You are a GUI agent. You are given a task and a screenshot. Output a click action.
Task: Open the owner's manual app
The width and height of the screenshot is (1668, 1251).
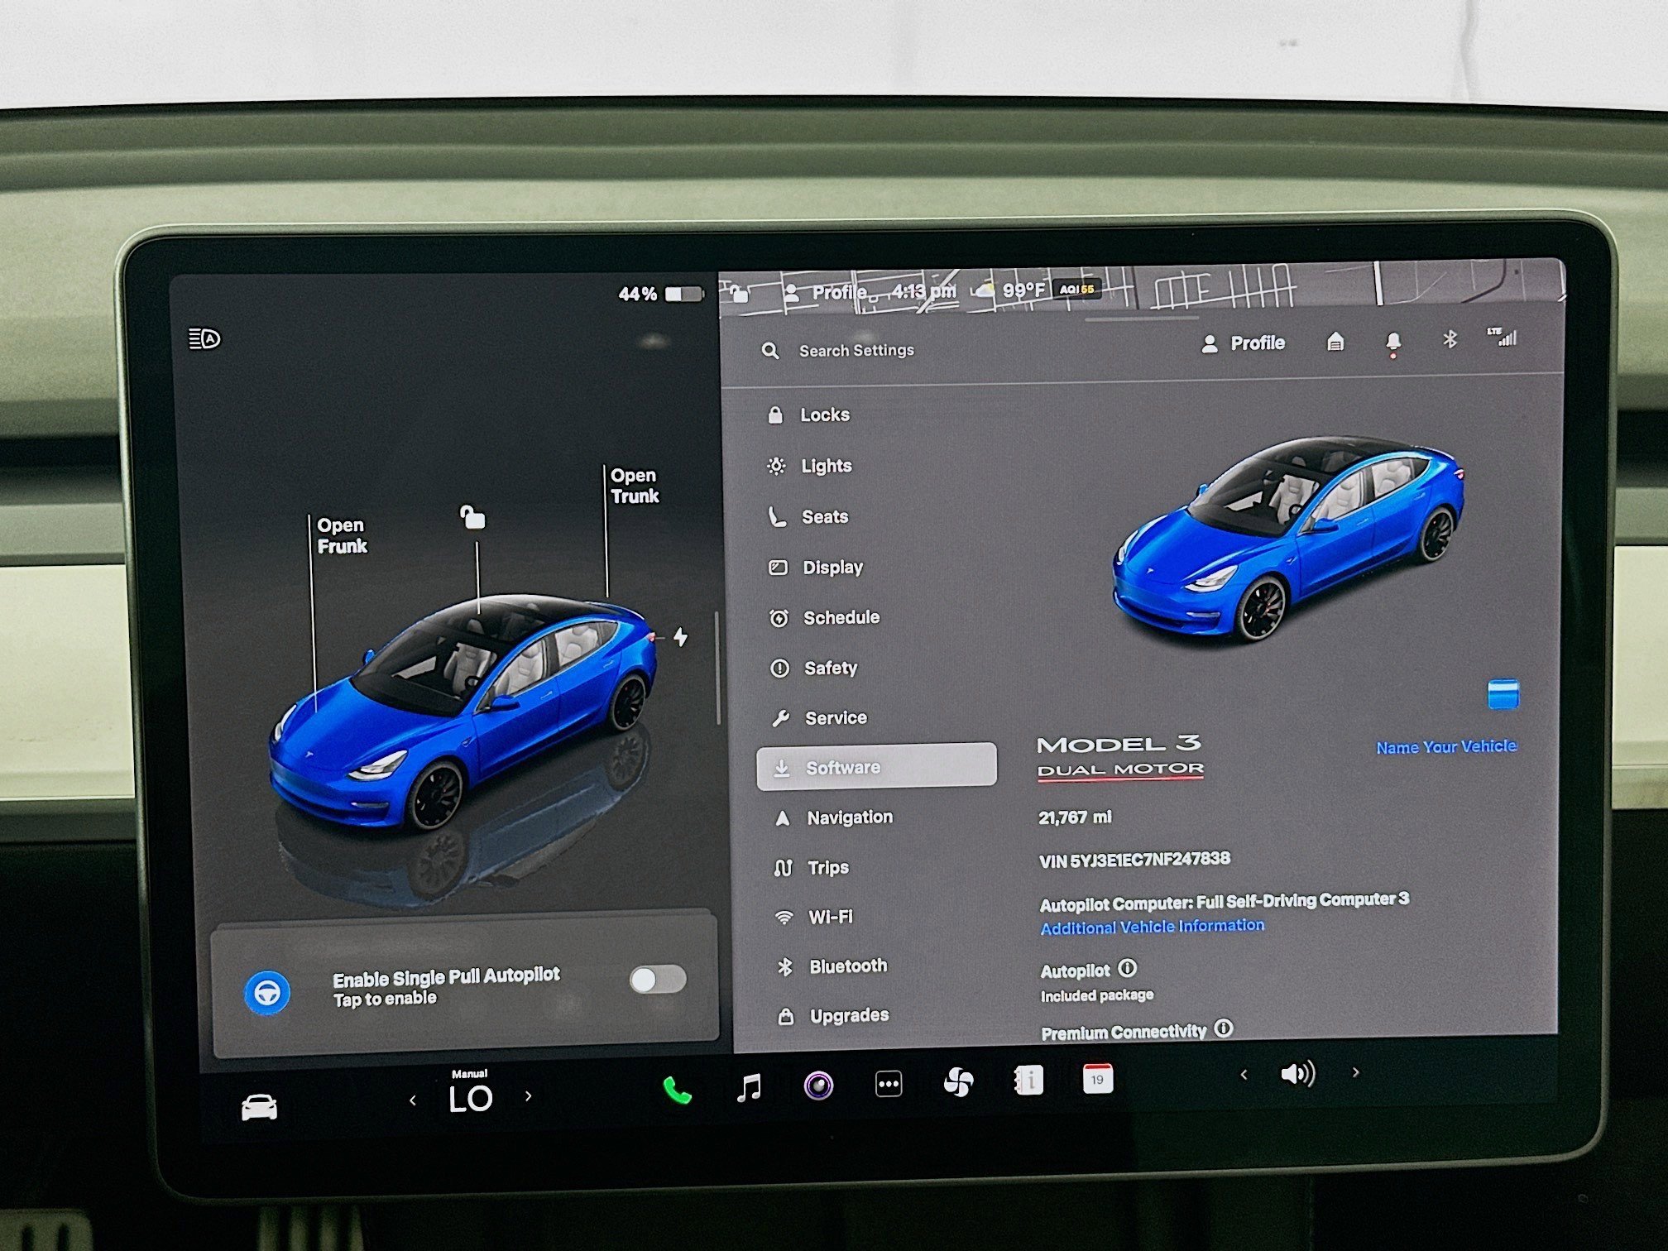[1028, 1080]
